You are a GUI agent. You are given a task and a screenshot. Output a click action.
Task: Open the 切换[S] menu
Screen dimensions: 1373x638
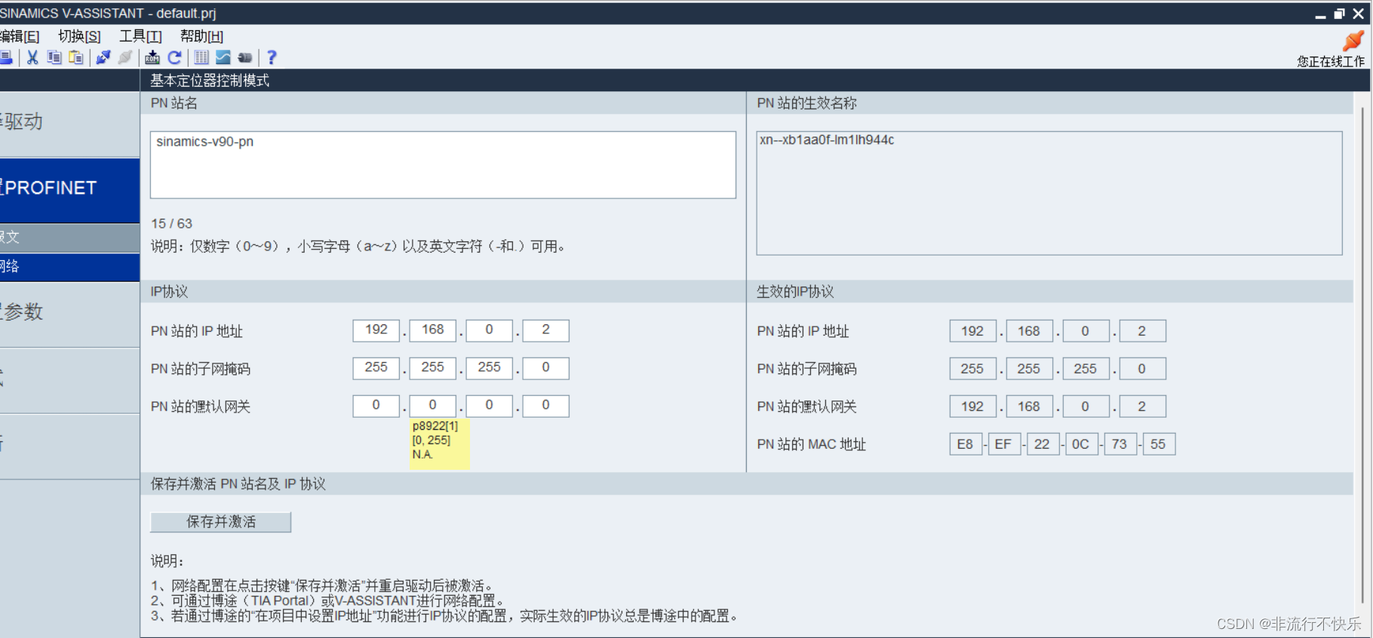point(79,36)
